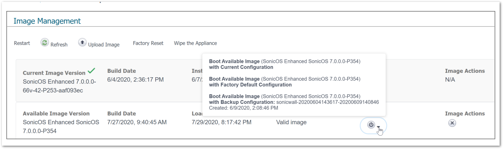Choose Boot with Factory Default Configuration
This screenshot has height=149, width=503.
[285, 82]
